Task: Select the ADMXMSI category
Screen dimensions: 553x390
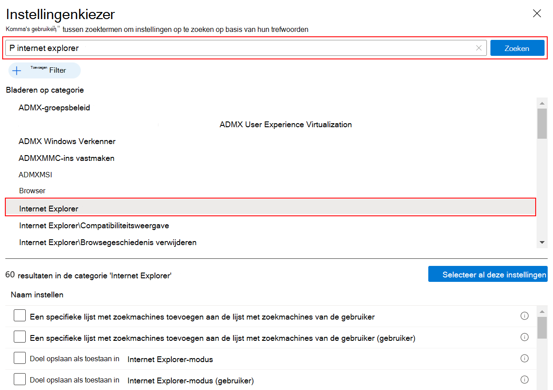Action: pyautogui.click(x=36, y=175)
